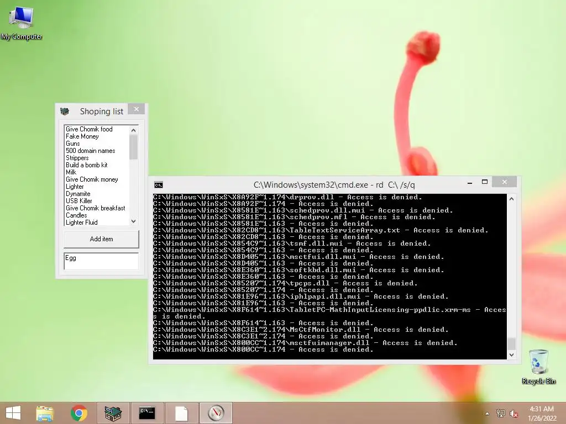Minimize the cmd.exe window
Image resolution: width=566 pixels, height=424 pixels.
470,183
